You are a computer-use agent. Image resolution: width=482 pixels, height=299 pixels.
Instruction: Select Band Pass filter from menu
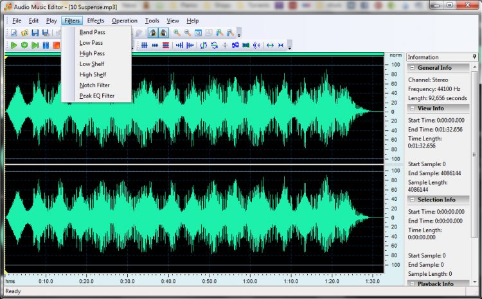click(x=92, y=32)
